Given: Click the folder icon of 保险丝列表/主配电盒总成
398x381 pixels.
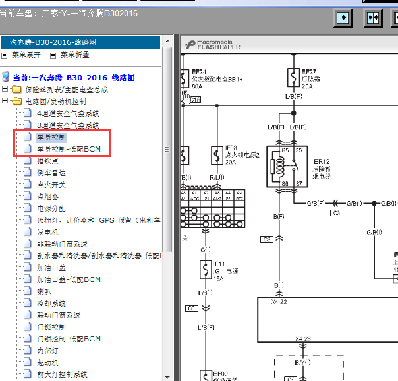Looking at the screenshot, I should [16, 90].
